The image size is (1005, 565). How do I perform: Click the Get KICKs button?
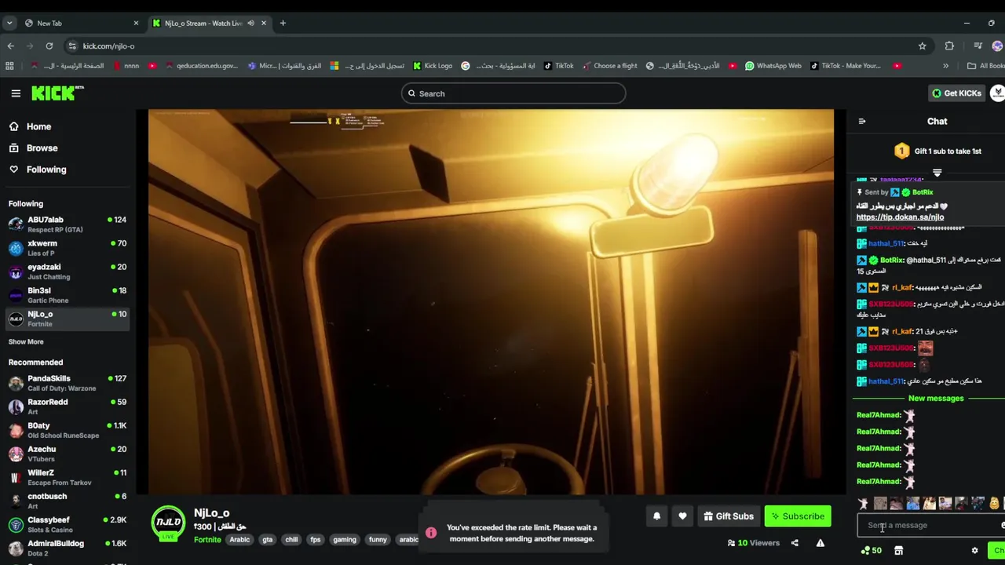[x=956, y=93]
